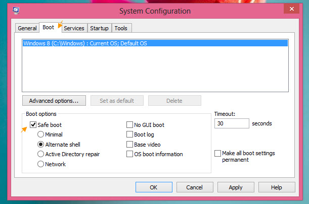Click the Set as default button
This screenshot has height=204, width=309.
point(117,101)
